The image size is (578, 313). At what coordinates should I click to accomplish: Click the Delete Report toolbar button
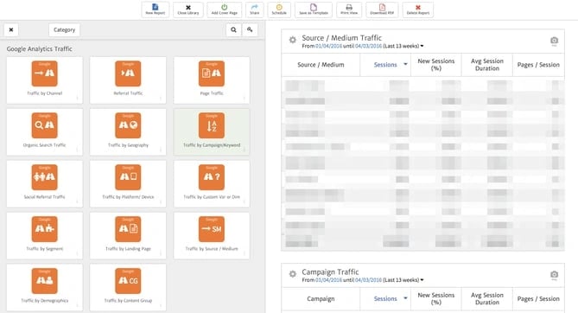click(x=417, y=10)
